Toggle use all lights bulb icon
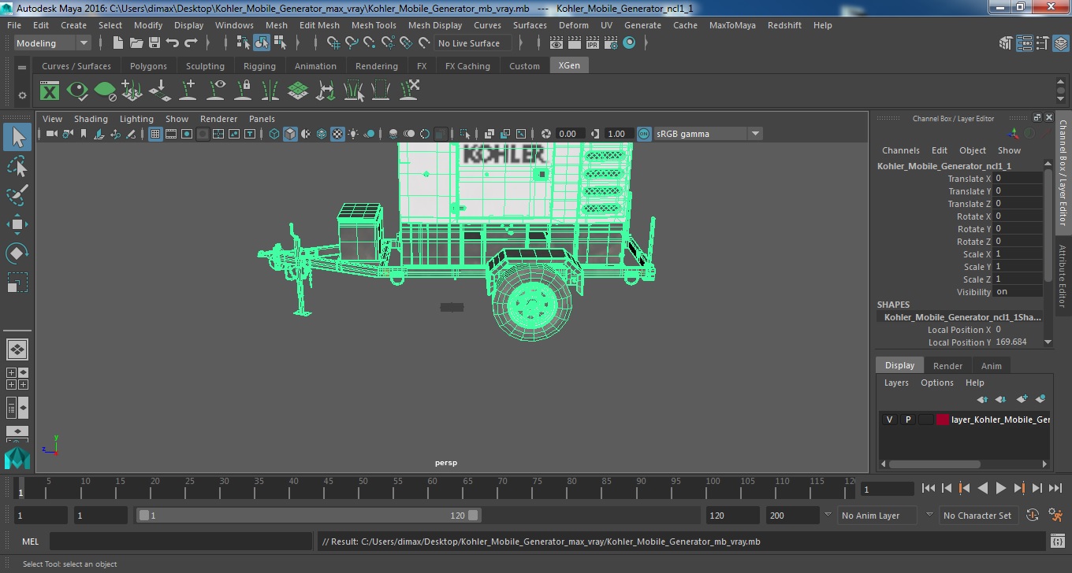The width and height of the screenshot is (1072, 573). coord(353,134)
